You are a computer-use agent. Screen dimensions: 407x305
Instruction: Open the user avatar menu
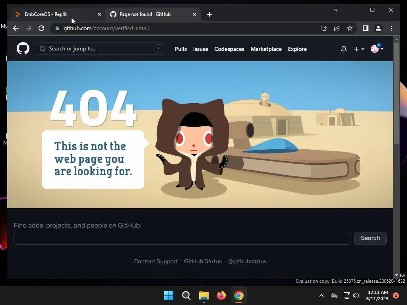point(377,48)
